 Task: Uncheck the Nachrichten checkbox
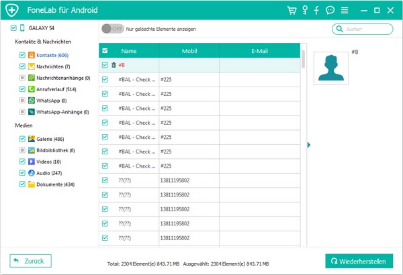click(22, 66)
